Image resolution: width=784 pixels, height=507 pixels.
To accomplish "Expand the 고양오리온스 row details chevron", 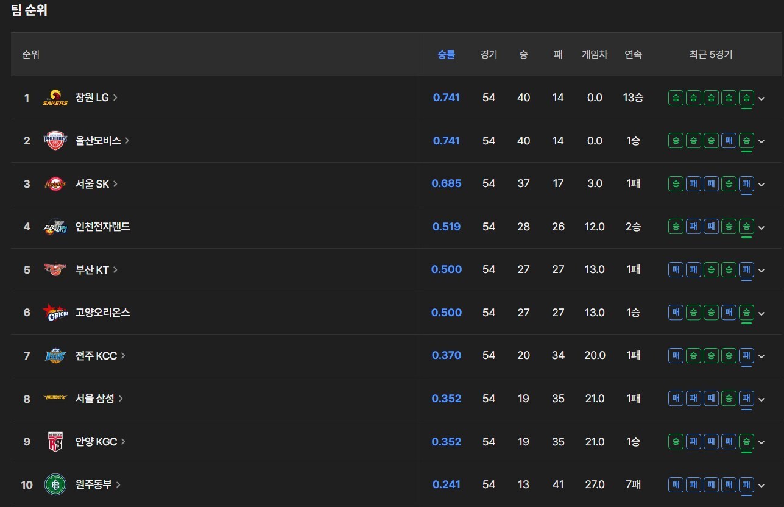I will [x=761, y=313].
